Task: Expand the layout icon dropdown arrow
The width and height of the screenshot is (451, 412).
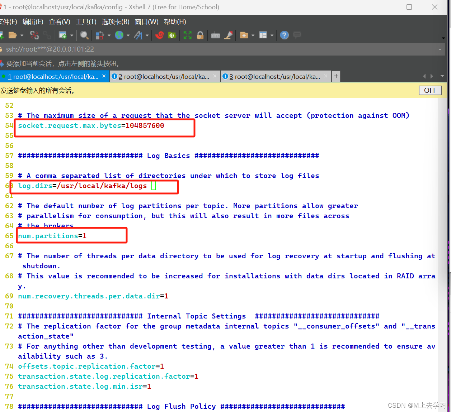Action: [272, 35]
